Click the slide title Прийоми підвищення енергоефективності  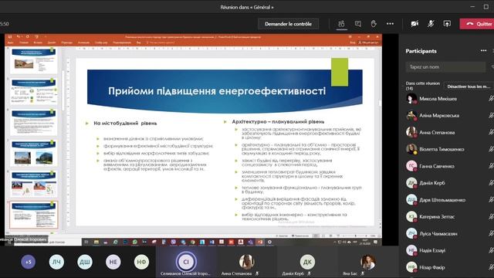pyautogui.click(x=217, y=91)
